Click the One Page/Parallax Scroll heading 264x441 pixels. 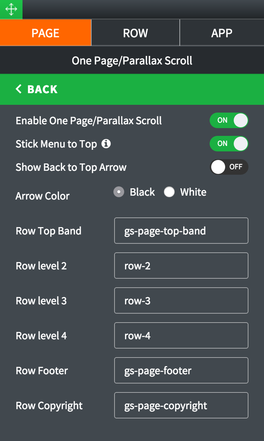point(132,61)
